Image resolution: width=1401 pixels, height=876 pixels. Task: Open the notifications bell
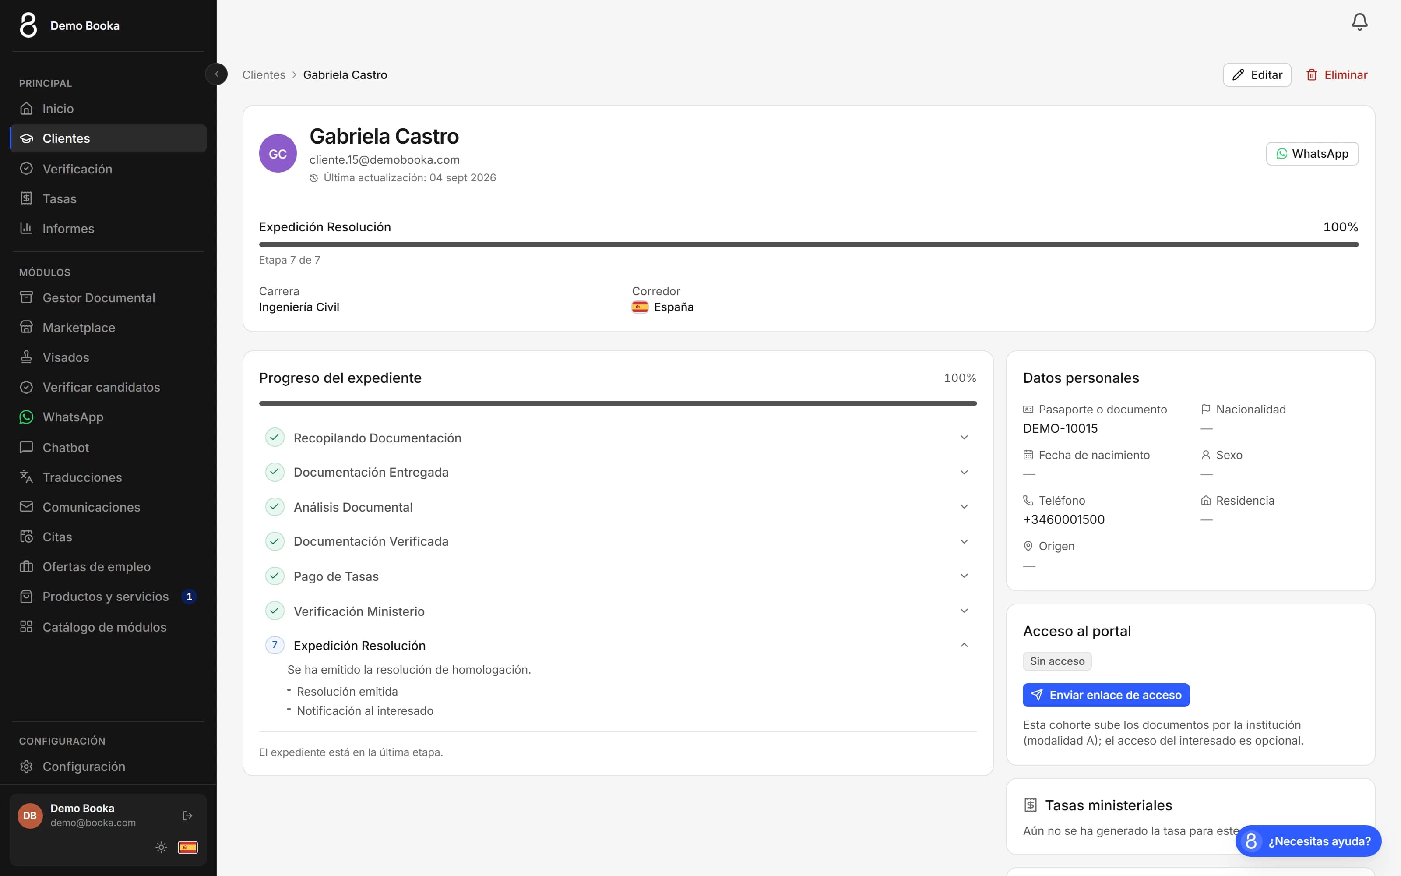point(1359,22)
